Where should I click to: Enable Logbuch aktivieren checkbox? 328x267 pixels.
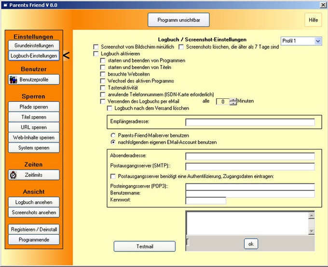[x=96, y=53]
